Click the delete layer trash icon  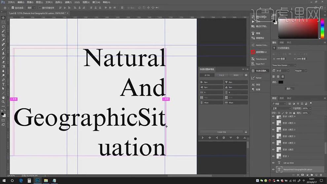[321, 175]
